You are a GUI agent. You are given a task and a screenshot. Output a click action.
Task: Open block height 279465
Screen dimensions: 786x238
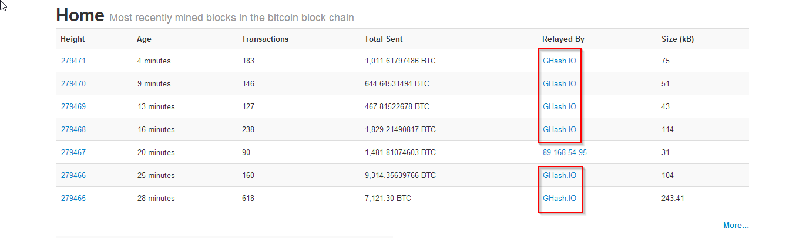point(73,198)
